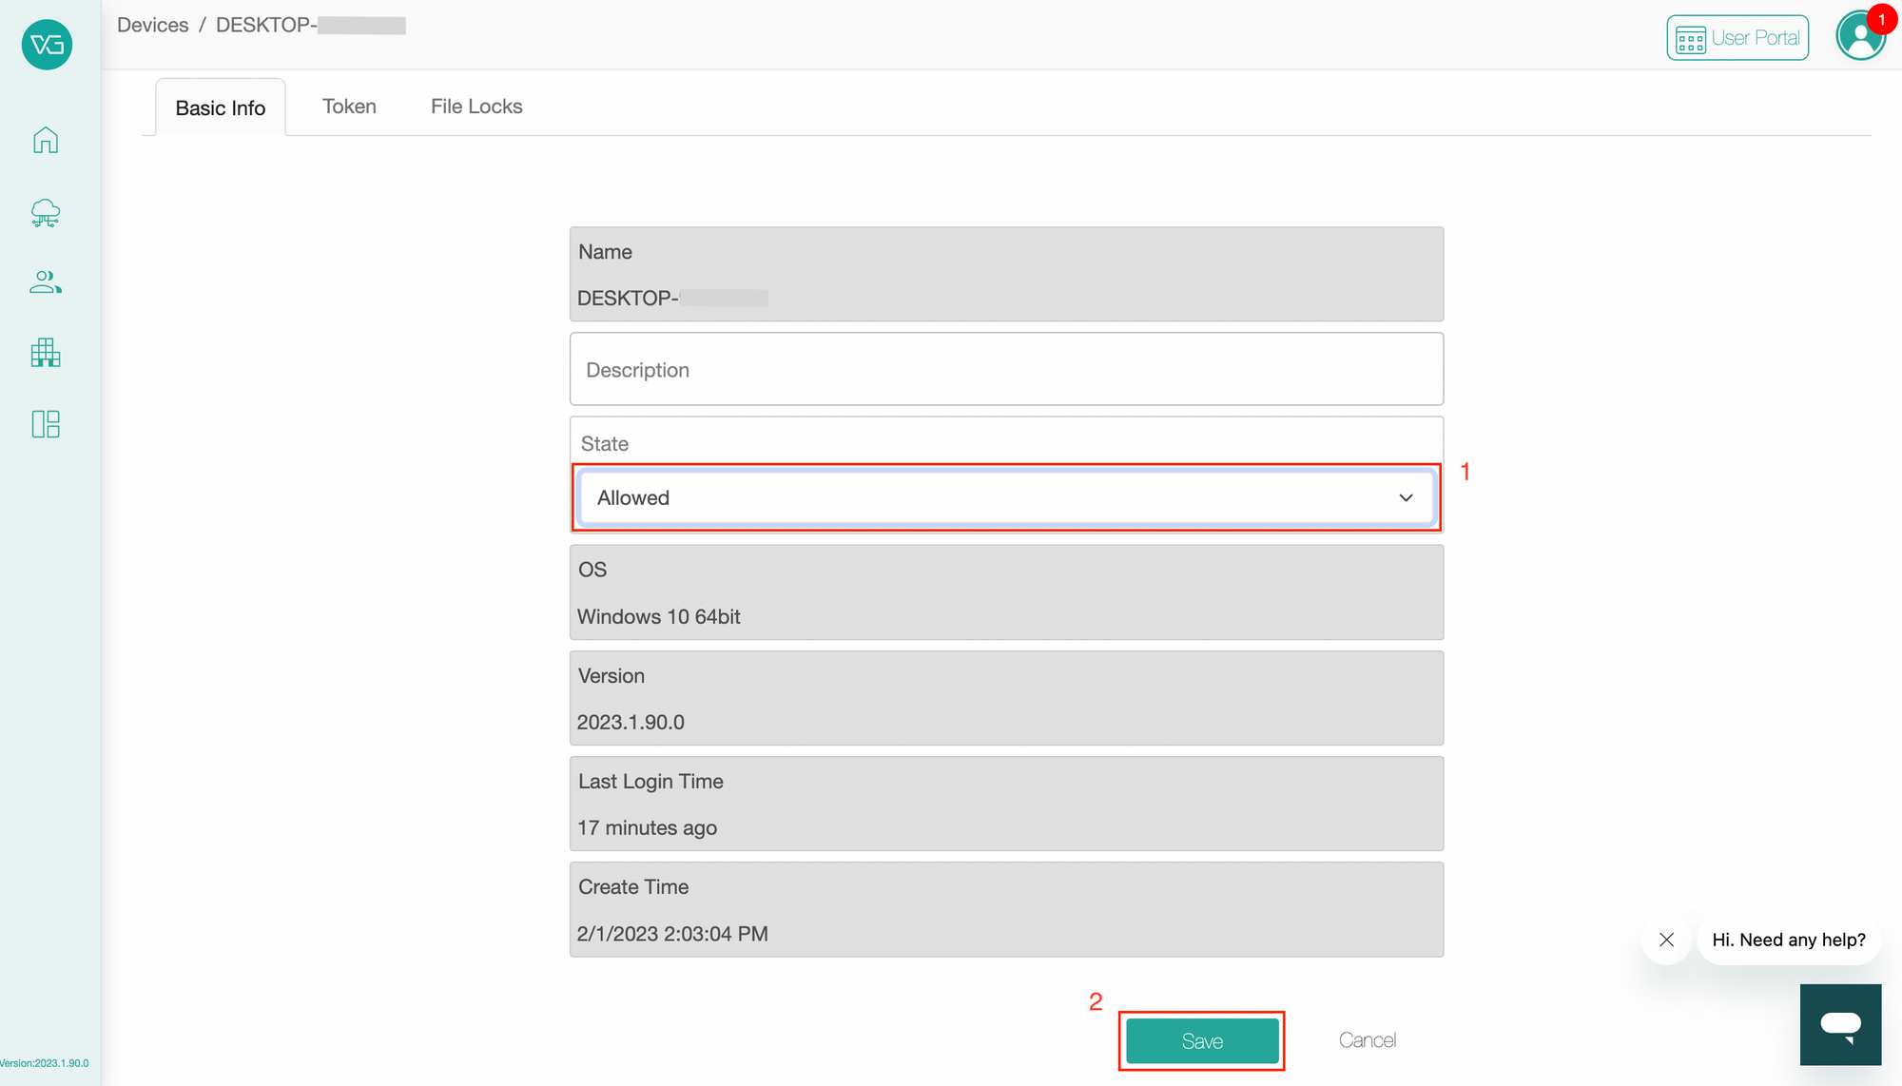Dismiss the 'Need any help?' popup
The width and height of the screenshot is (1902, 1086).
click(1666, 940)
